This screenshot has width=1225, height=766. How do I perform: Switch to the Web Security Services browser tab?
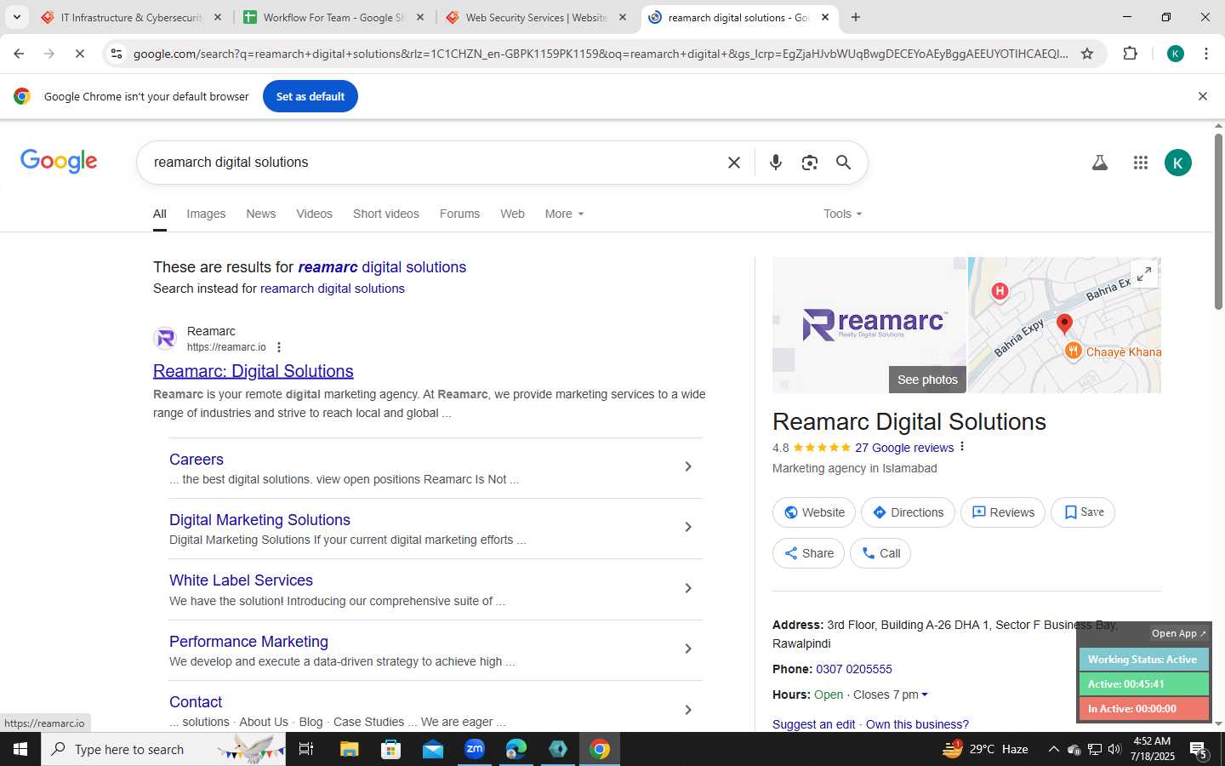(x=536, y=17)
